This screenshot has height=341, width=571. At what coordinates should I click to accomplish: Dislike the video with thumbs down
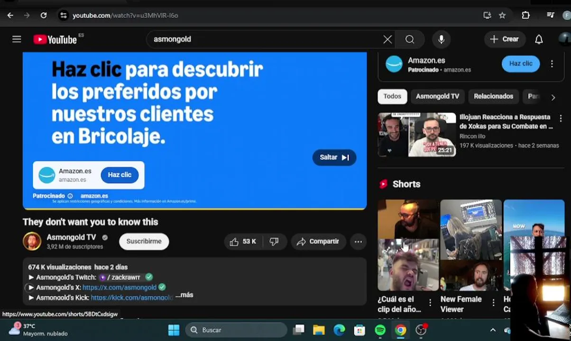coord(274,242)
